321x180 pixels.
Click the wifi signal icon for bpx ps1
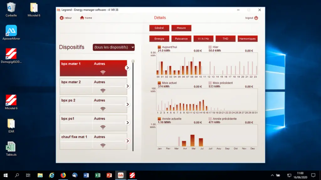(x=103, y=127)
